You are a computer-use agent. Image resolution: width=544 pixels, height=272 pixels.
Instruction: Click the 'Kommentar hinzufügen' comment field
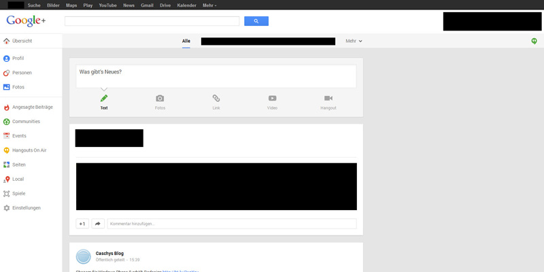(232, 224)
